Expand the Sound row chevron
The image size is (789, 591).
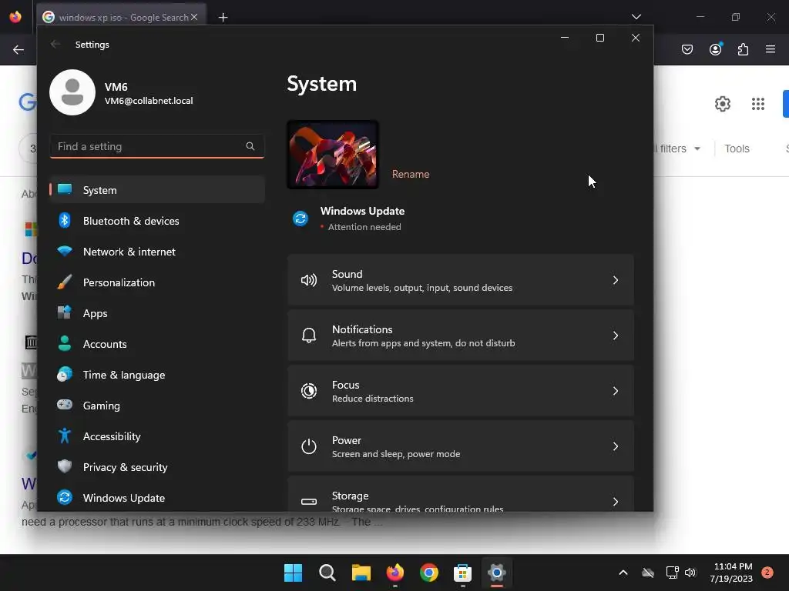click(616, 280)
